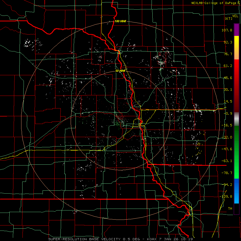Click the 45.6 velocity scale value
Viewport: 241px width, 241px height.
point(228,78)
